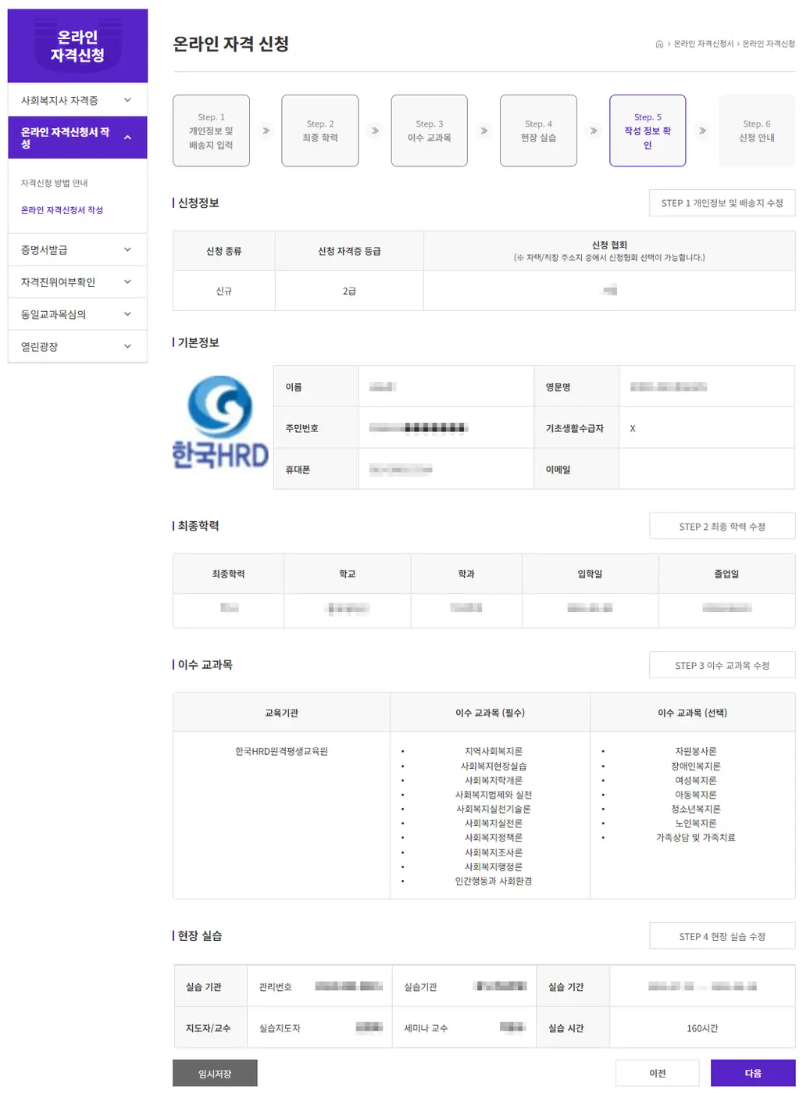Expand the 자격진위여부확인 menu
This screenshot has width=810, height=1094.
click(x=77, y=282)
